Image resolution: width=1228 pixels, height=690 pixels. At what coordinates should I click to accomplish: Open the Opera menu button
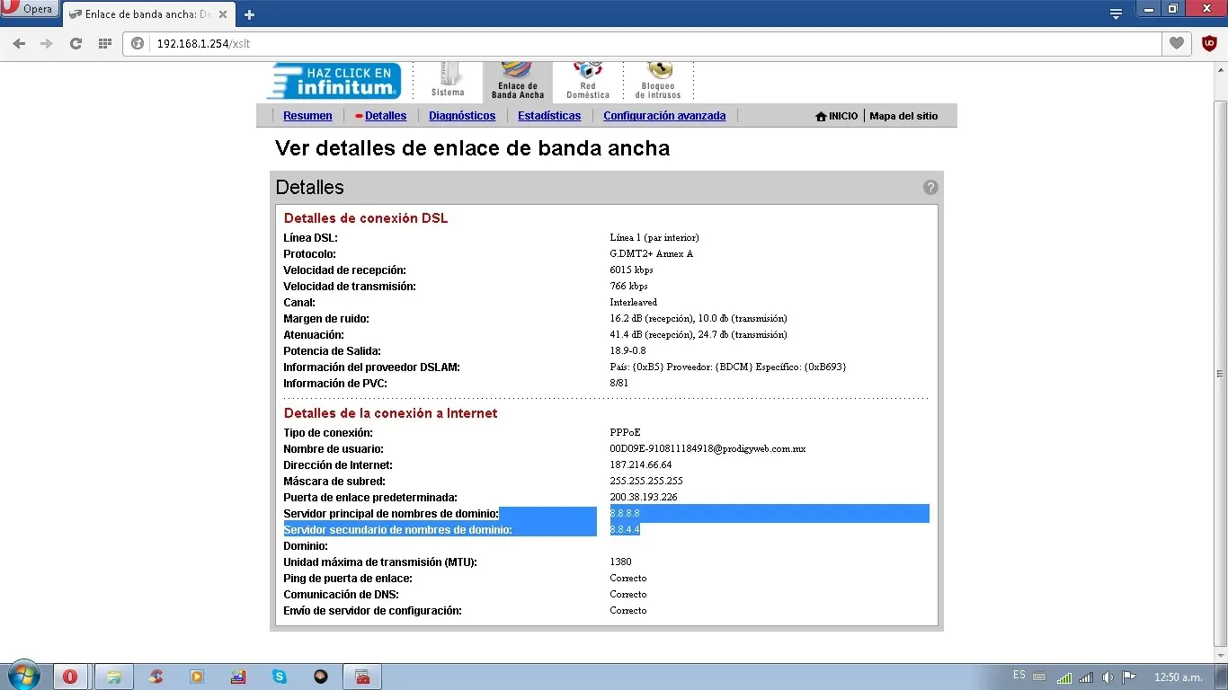(29, 9)
